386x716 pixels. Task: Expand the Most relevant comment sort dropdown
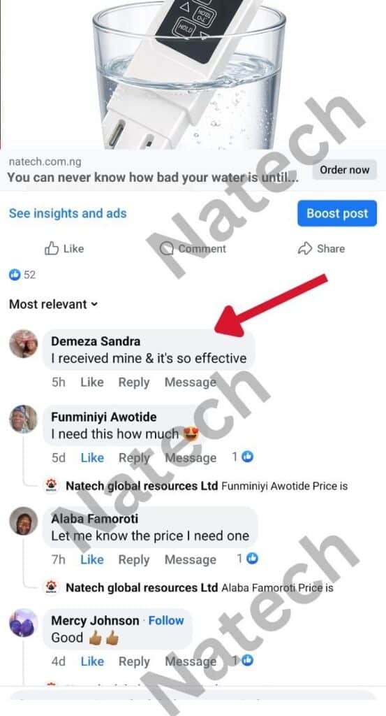coord(53,304)
